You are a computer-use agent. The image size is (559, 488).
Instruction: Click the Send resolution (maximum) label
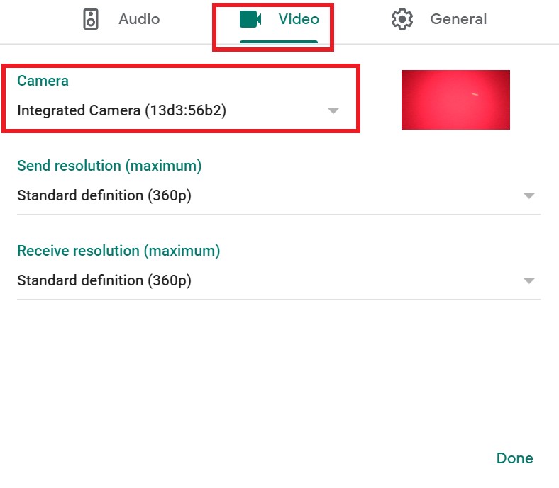[x=109, y=166]
